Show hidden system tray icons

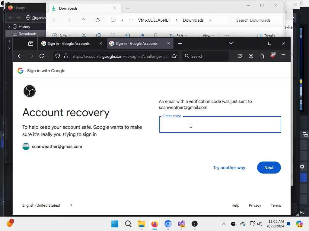(224, 224)
